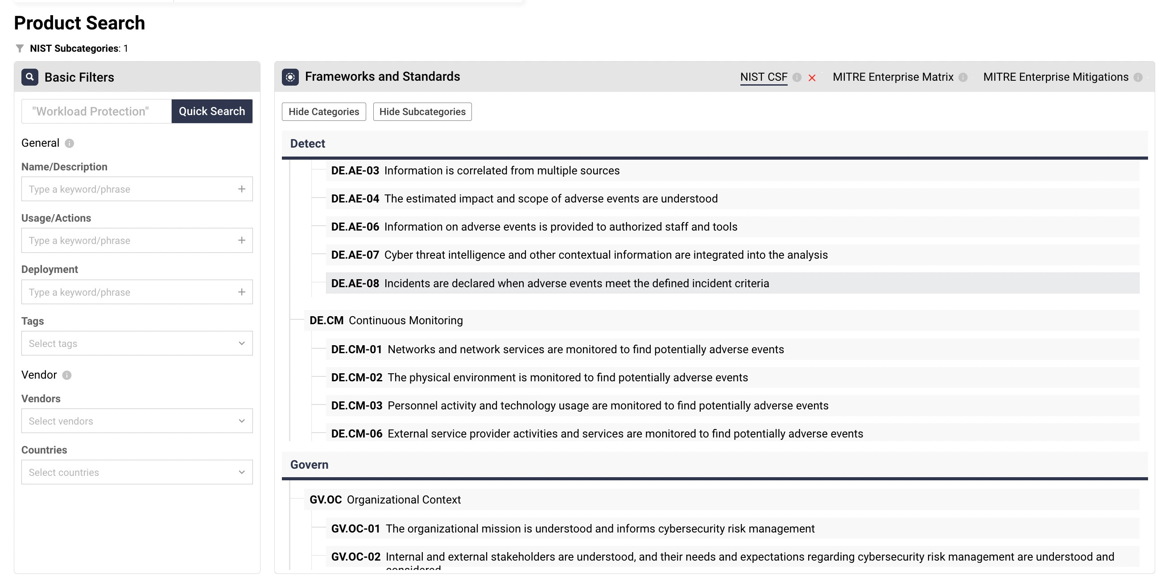Select GV.OC Organizational Context category
Image resolution: width=1165 pixels, height=586 pixels.
(722, 499)
